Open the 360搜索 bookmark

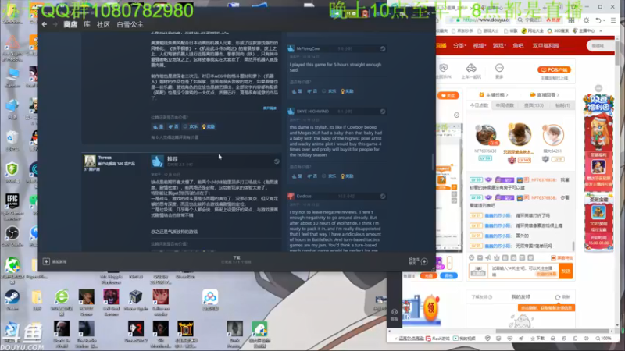tap(558, 30)
